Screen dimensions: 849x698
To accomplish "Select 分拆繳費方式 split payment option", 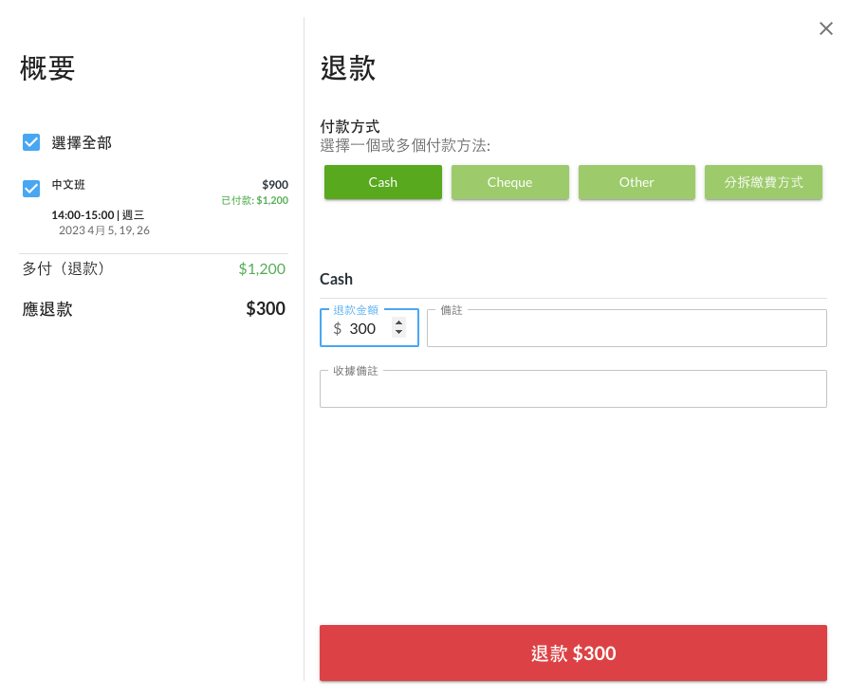I will pyautogui.click(x=763, y=182).
